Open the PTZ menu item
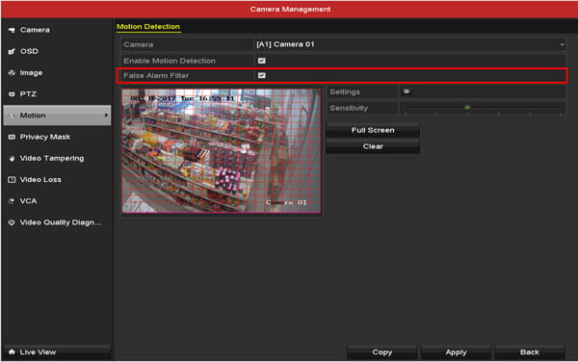Viewport: 578px width, 362px height. 57,94
